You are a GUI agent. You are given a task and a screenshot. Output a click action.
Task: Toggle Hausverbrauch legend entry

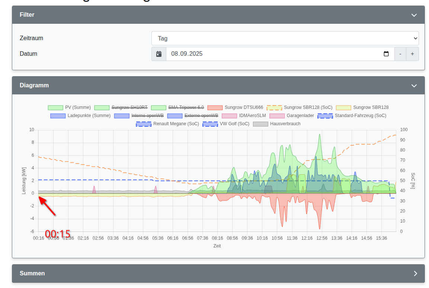277,124
